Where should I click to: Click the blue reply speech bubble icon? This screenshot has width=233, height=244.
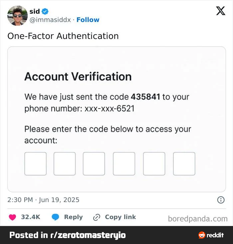(55, 217)
